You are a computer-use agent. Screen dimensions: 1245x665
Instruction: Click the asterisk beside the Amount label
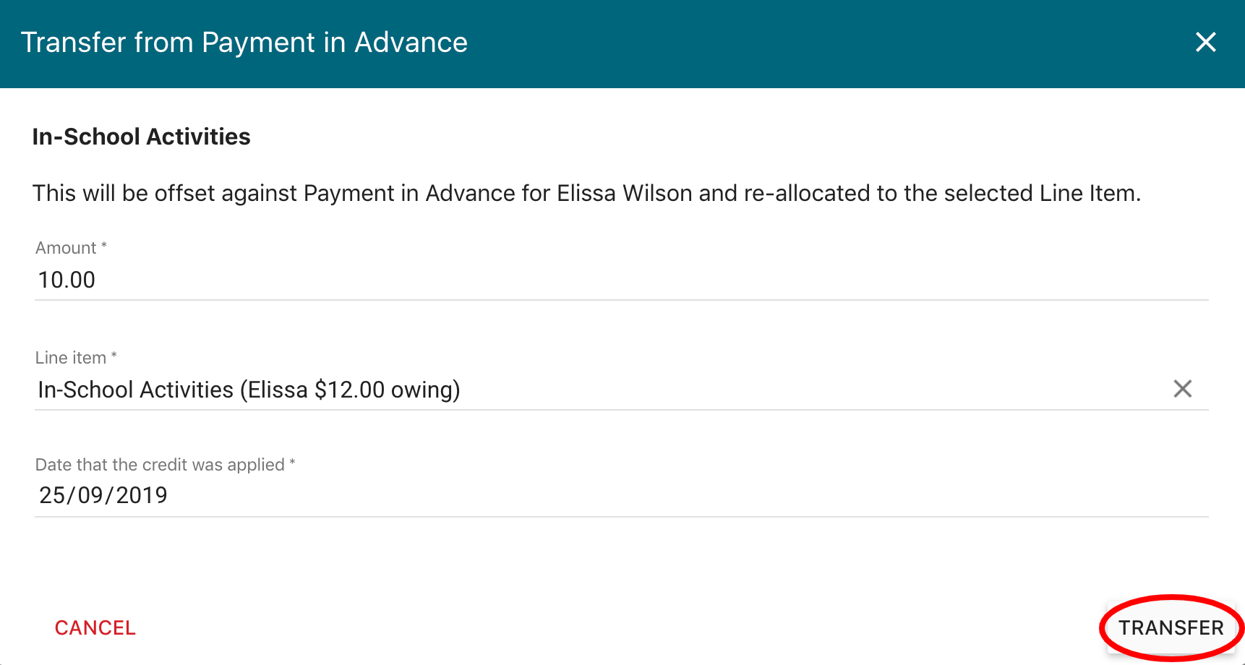point(104,246)
